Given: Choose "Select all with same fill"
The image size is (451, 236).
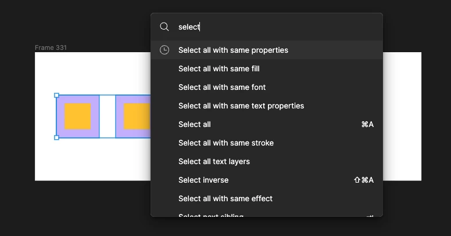Looking at the screenshot, I should coord(267,68).
